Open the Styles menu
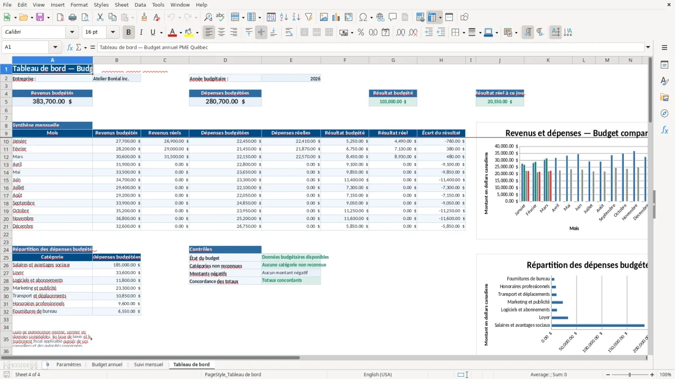Screen dimensions: 675x379 point(101,4)
